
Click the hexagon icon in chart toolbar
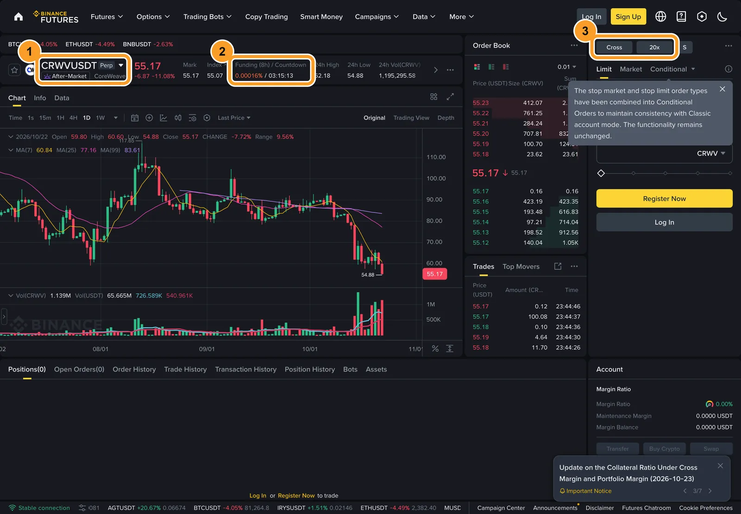coord(207,118)
